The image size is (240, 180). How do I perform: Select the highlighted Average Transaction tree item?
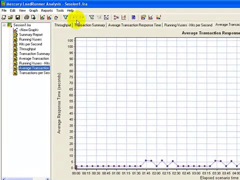tap(34, 68)
